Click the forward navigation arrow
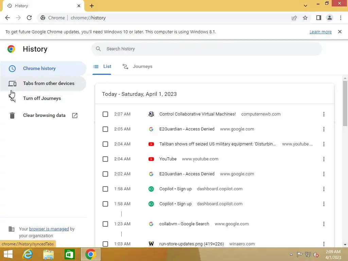 point(18,18)
